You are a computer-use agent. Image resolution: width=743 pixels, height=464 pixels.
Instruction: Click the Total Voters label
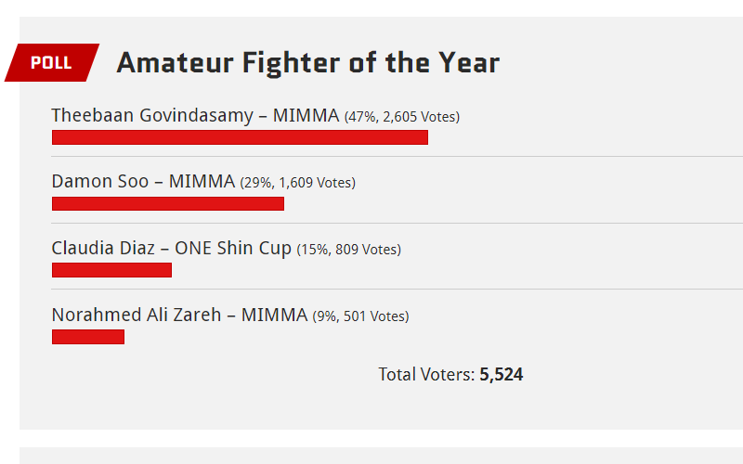[426, 375]
